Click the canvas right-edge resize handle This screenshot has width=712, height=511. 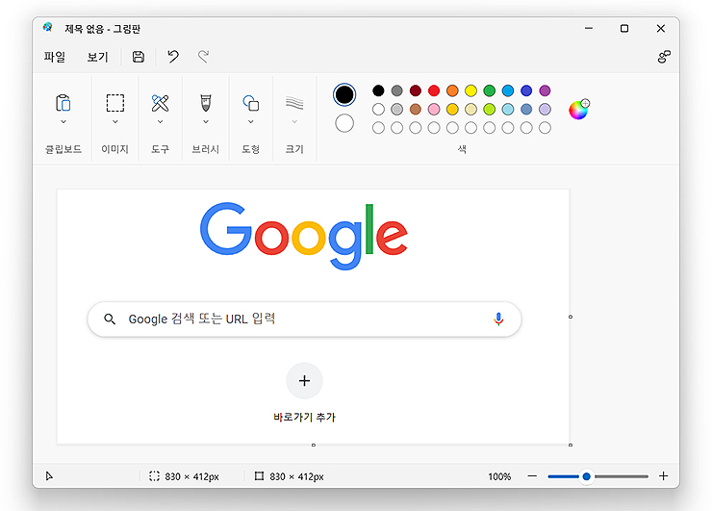point(571,317)
